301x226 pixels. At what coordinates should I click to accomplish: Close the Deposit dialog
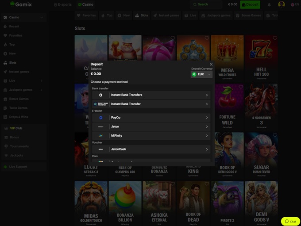click(x=211, y=64)
